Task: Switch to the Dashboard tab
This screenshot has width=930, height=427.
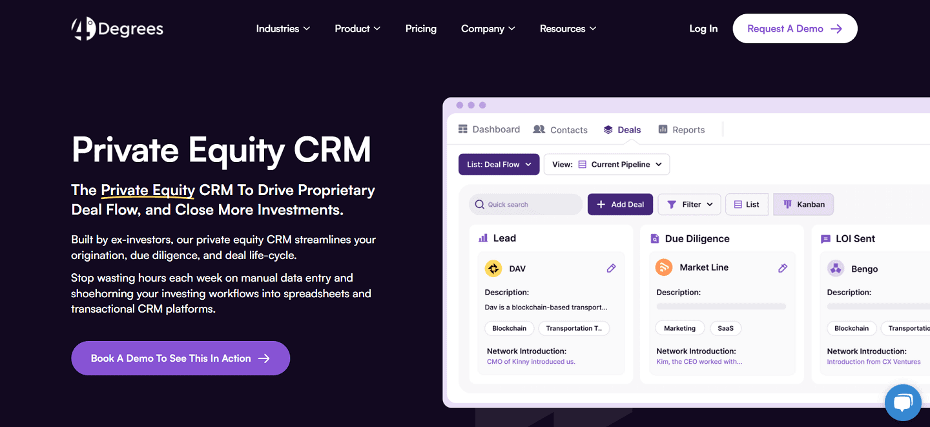Action: (x=489, y=129)
